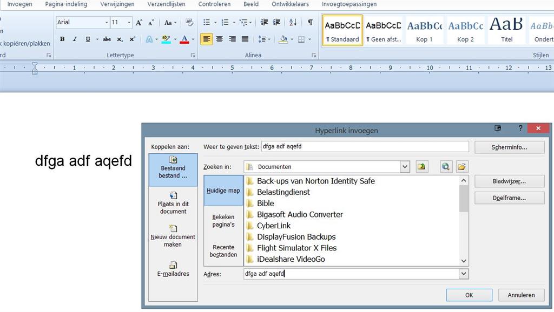Image resolution: width=554 pixels, height=312 pixels.
Task: Toggle bold formatting in Lettertype group
Action: coord(62,39)
